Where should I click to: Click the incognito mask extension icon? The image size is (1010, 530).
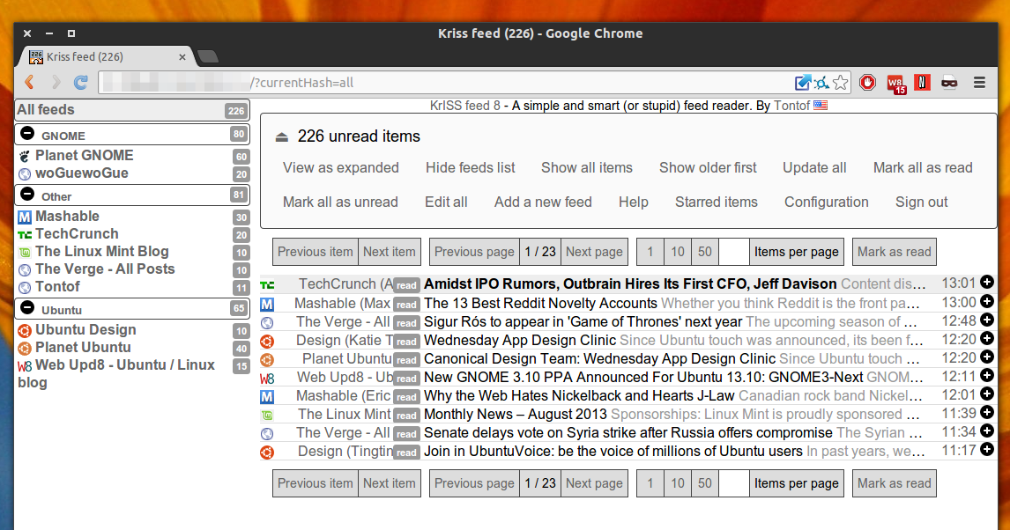(949, 83)
